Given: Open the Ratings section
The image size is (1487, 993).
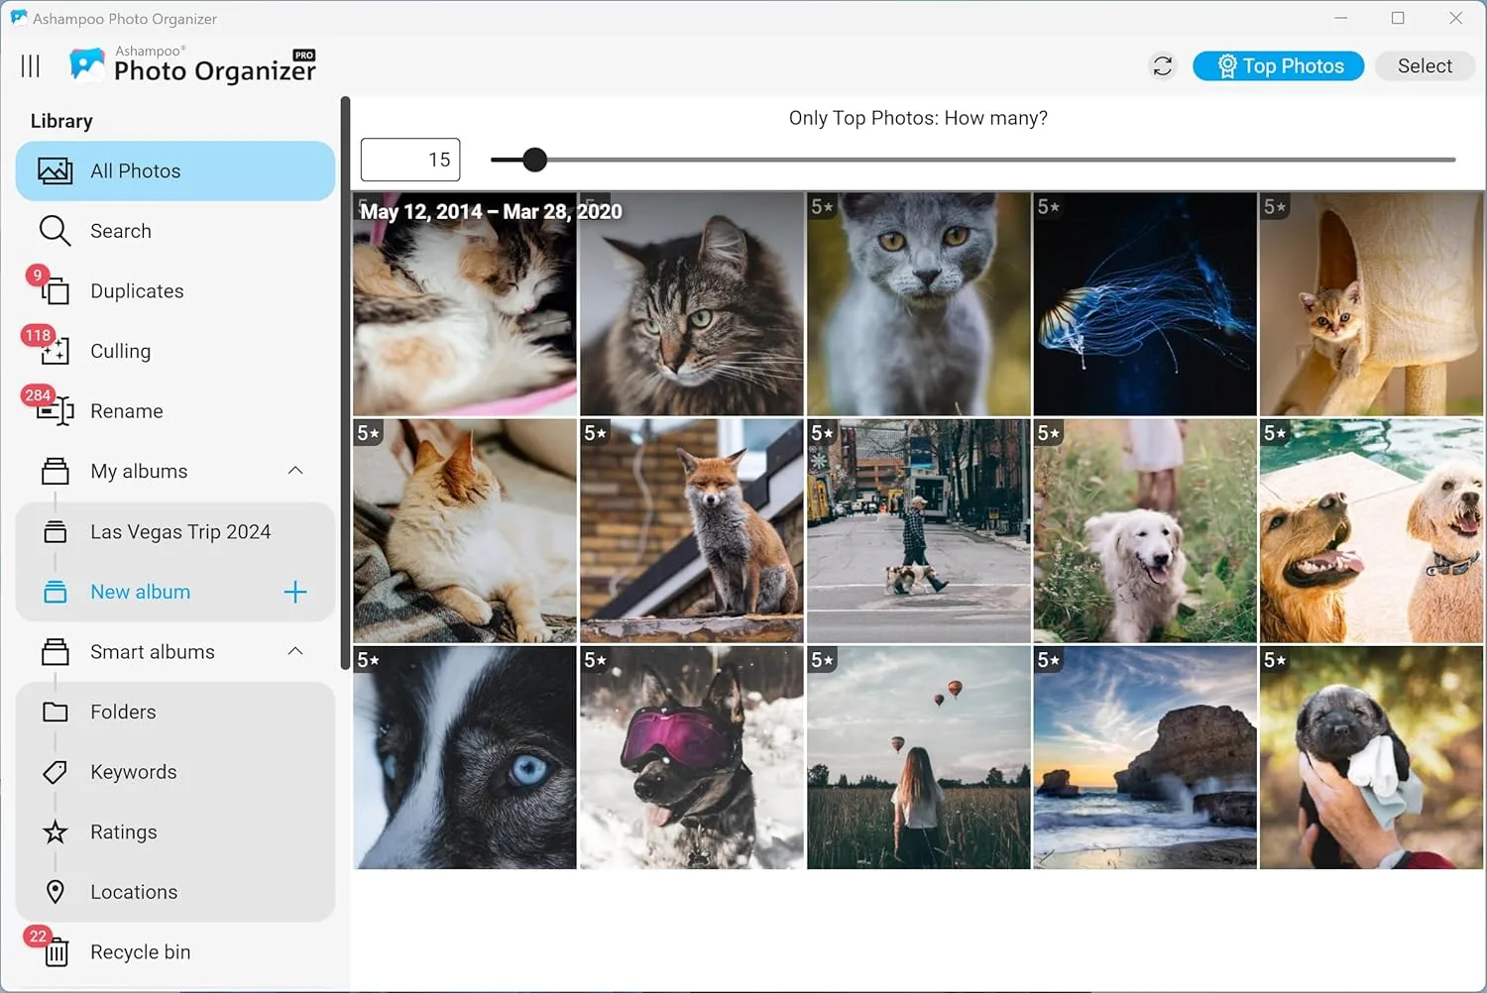Looking at the screenshot, I should pos(123,831).
